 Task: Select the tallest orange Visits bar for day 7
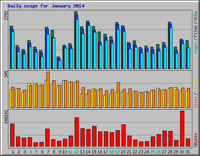coord(48,90)
